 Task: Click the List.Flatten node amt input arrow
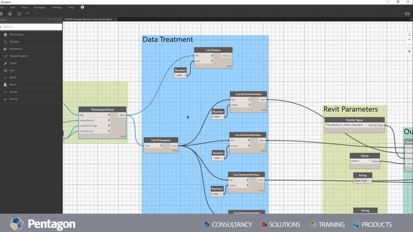click(x=212, y=61)
